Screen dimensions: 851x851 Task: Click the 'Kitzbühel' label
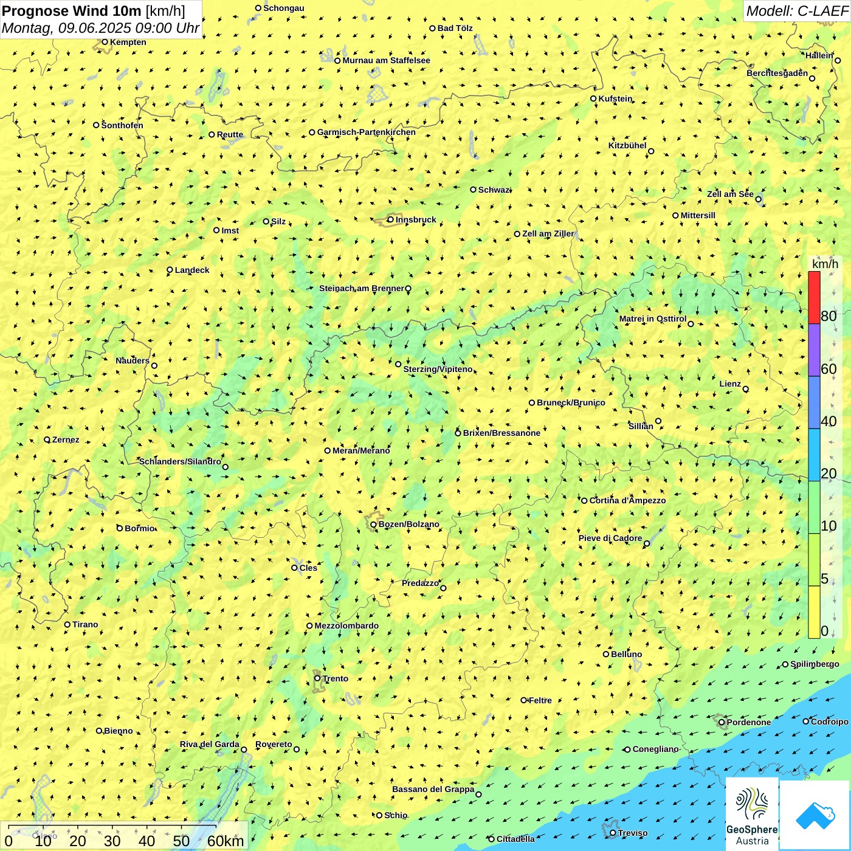[x=627, y=145]
